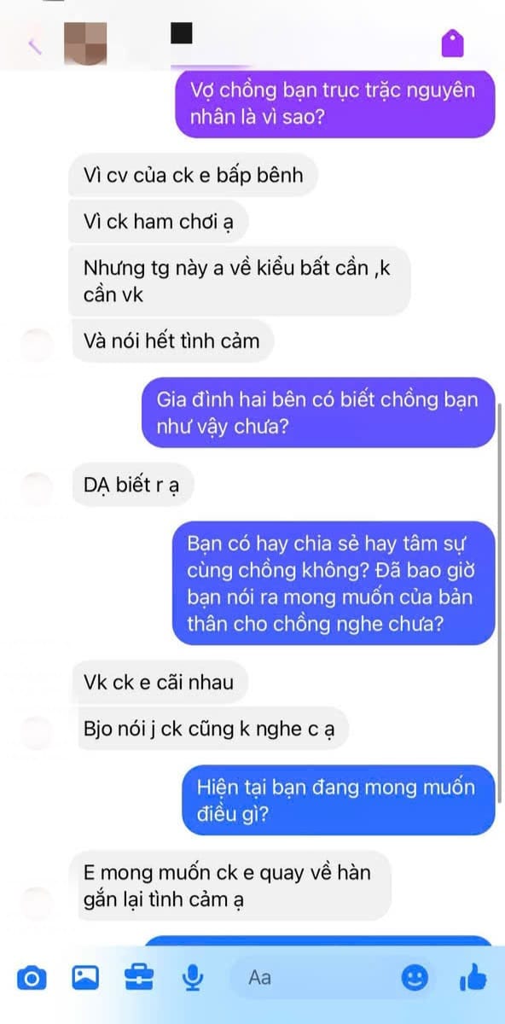Open the contact's blurred profile picture
The image size is (505, 1024).
(86, 43)
